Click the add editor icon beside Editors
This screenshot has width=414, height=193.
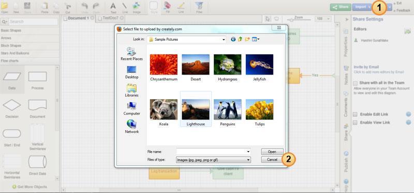point(408,31)
